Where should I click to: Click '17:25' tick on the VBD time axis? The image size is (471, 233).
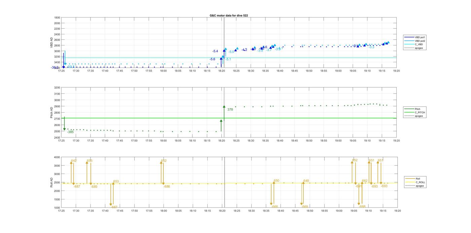(62, 71)
